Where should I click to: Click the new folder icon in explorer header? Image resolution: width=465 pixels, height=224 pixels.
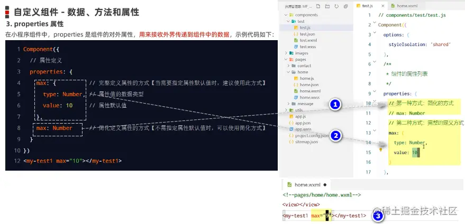click(327, 6)
